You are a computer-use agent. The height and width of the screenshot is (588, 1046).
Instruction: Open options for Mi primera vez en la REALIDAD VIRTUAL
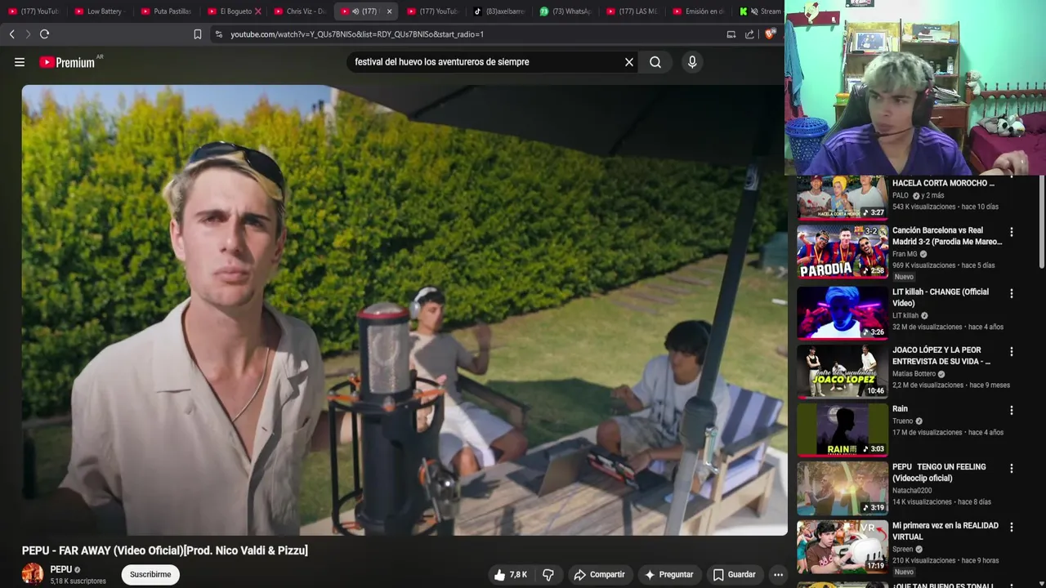pyautogui.click(x=1012, y=527)
